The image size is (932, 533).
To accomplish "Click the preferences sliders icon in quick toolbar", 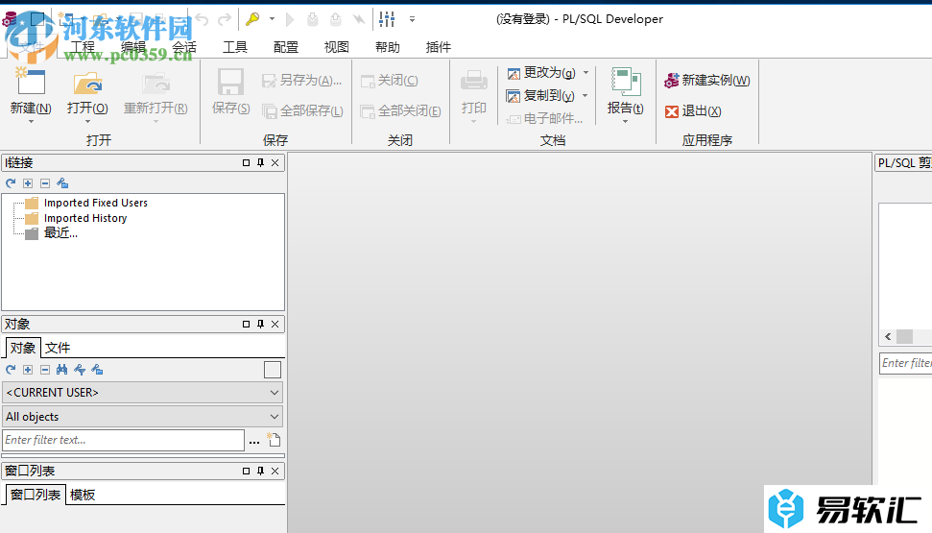I will click(x=387, y=19).
